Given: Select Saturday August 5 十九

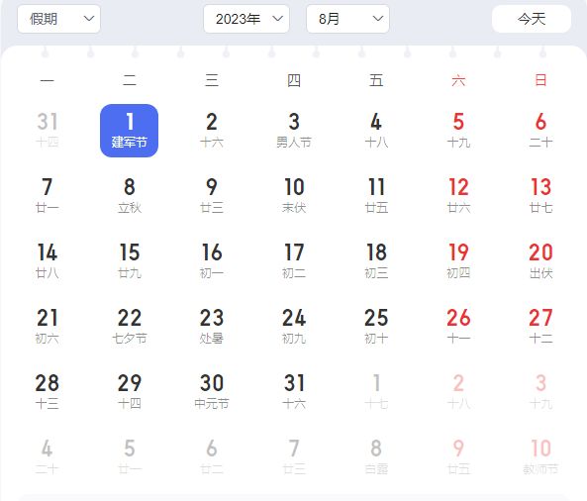Looking at the screenshot, I should click(x=458, y=131).
